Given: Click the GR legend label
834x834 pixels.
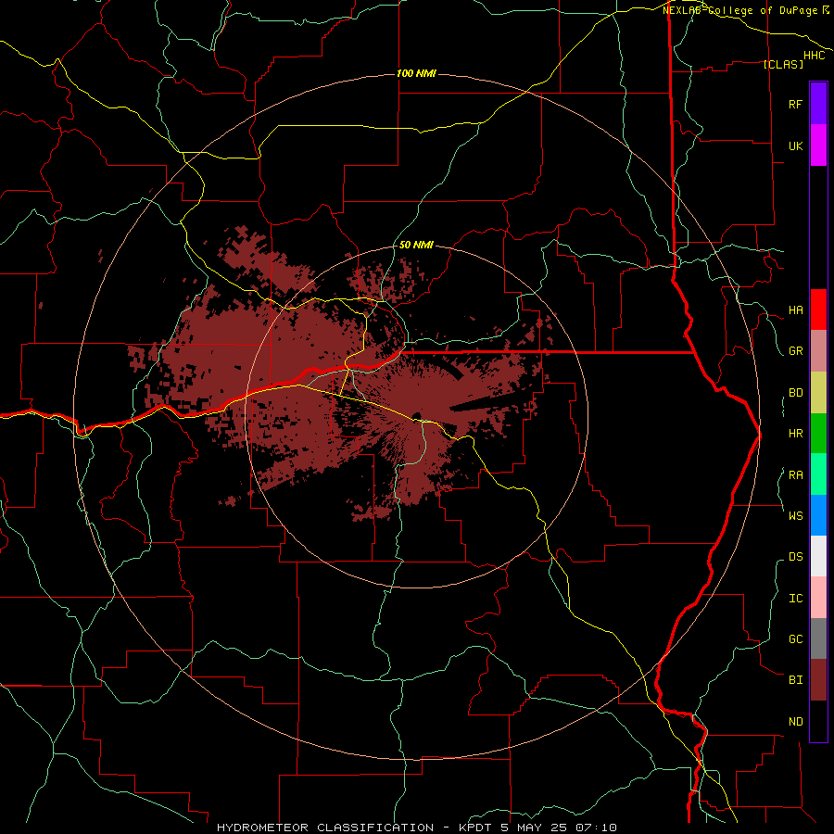Looking at the screenshot, I should pos(795,351).
